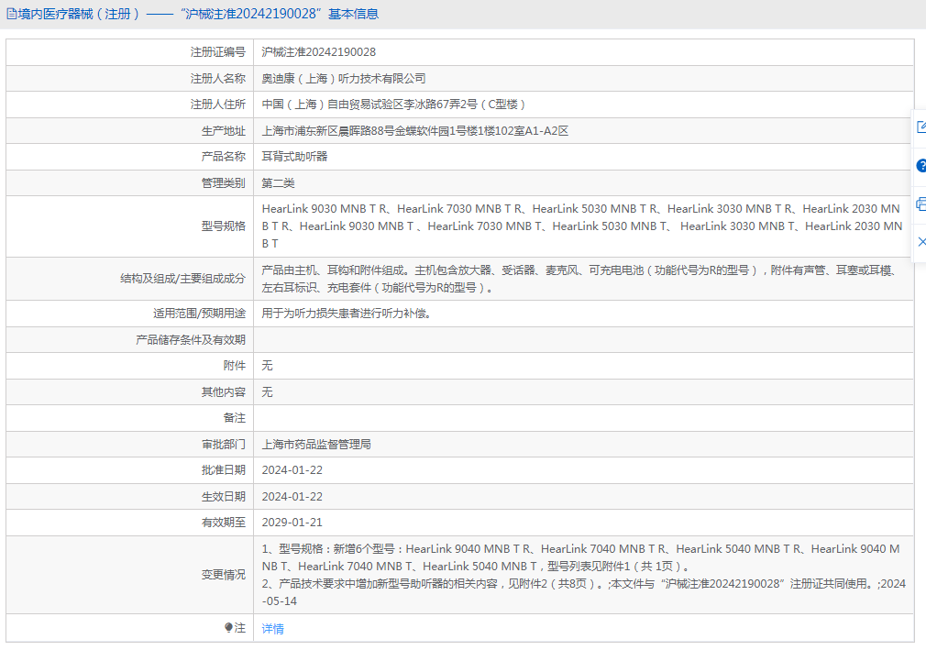This screenshot has width=926, height=650.
Task: Click the 结构及组成/主要组成成分 label
Action: tap(182, 279)
